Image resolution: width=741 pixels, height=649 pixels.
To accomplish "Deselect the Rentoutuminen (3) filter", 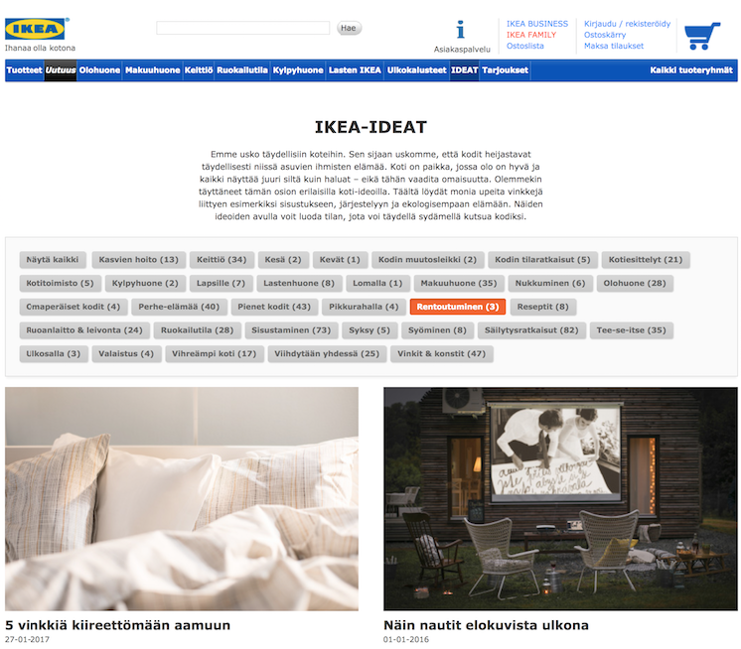I will click(x=458, y=307).
